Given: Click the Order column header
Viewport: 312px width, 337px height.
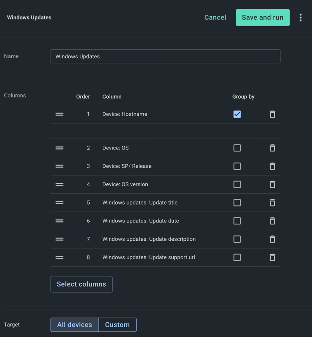Looking at the screenshot, I should click(x=83, y=97).
